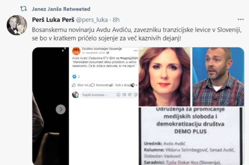Click the orange DNS page logo
This screenshot has width=249, height=165.
point(76,51)
